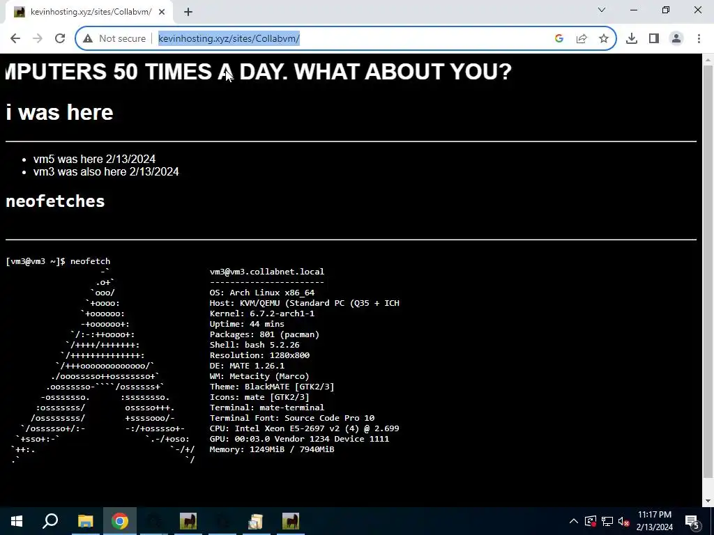Click the '[vm3@vm3 ~]$ neofetch' prompt line
This screenshot has width=714, height=535.
(x=58, y=261)
